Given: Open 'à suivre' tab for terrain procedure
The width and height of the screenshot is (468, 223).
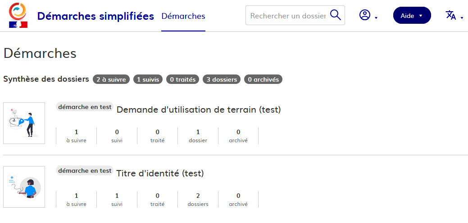Looking at the screenshot, I should (76, 136).
